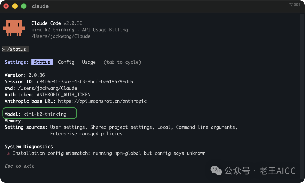This screenshot has height=183, width=305.
Task: Switch to the Config tab
Action: pos(66,62)
